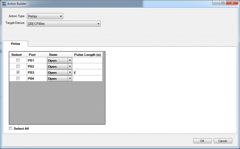Click the P01 Pulse Length cell
240x149 pixels.
(x=87, y=60)
